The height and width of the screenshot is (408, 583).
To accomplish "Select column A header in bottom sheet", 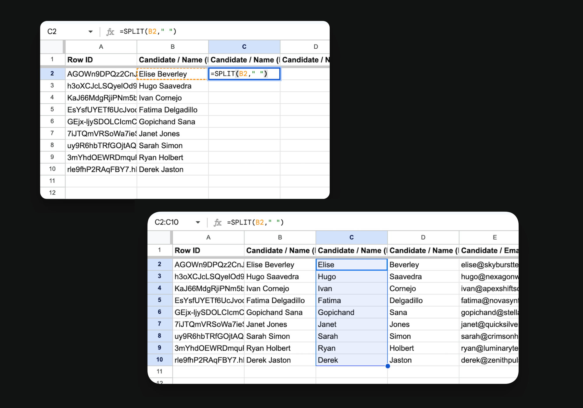I will click(208, 237).
